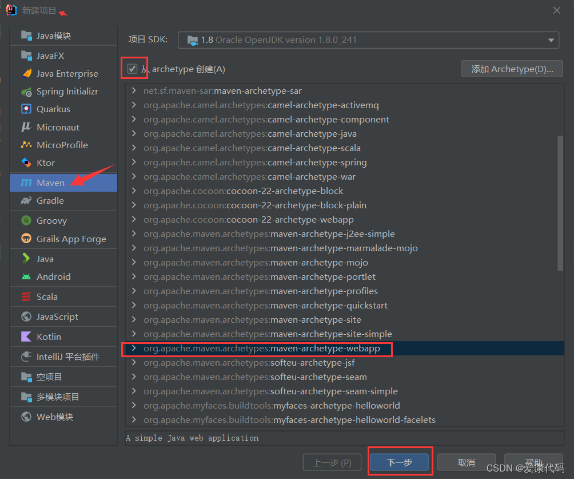Select maven-archetype-marmalade-mojo row
This screenshot has height=479, width=574.
(x=345, y=248)
